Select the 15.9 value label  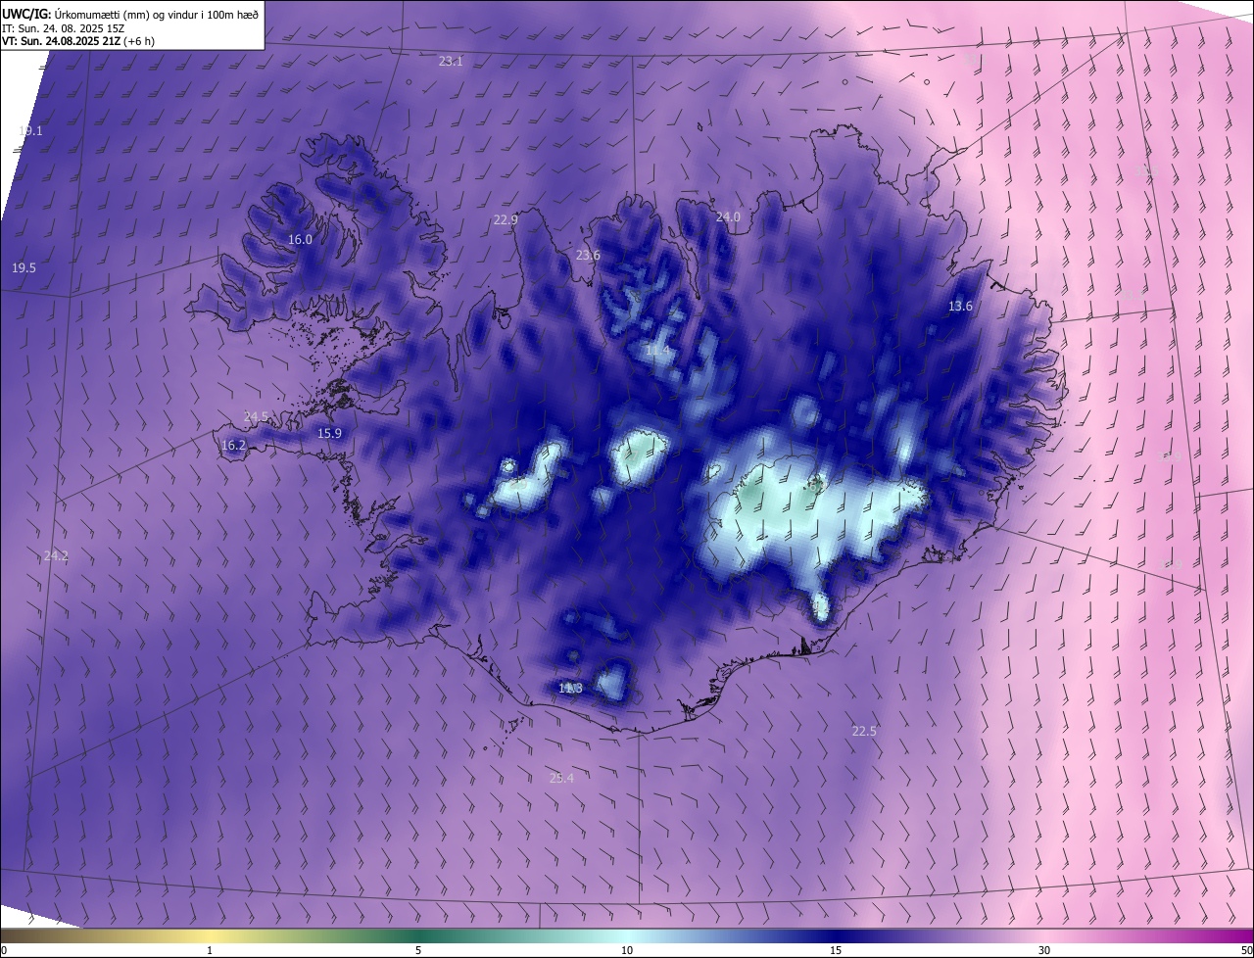(329, 434)
